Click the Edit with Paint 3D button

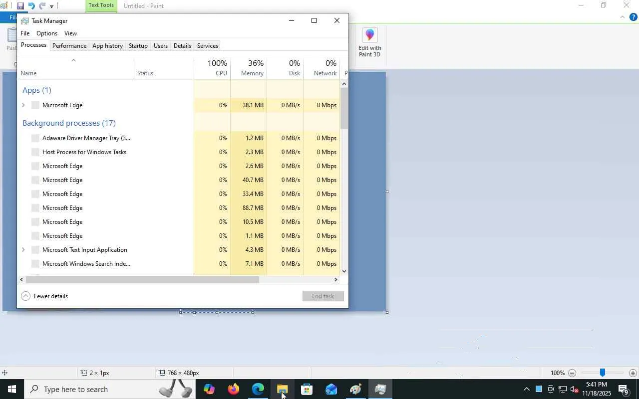click(369, 43)
